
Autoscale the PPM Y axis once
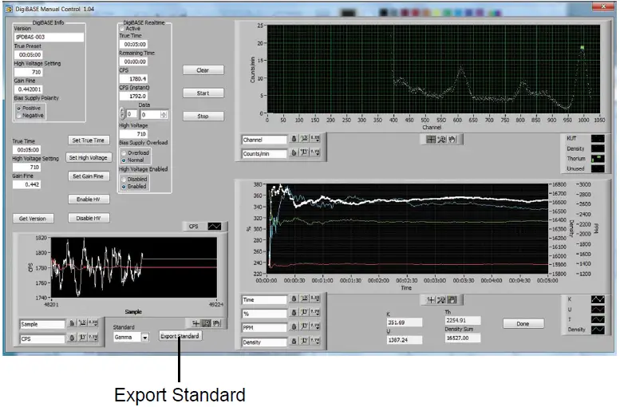click(304, 326)
